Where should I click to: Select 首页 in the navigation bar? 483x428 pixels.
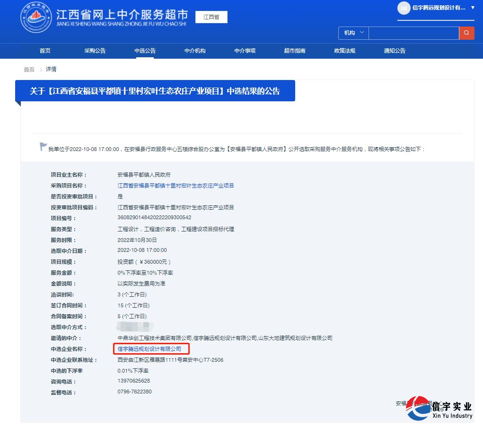45,51
